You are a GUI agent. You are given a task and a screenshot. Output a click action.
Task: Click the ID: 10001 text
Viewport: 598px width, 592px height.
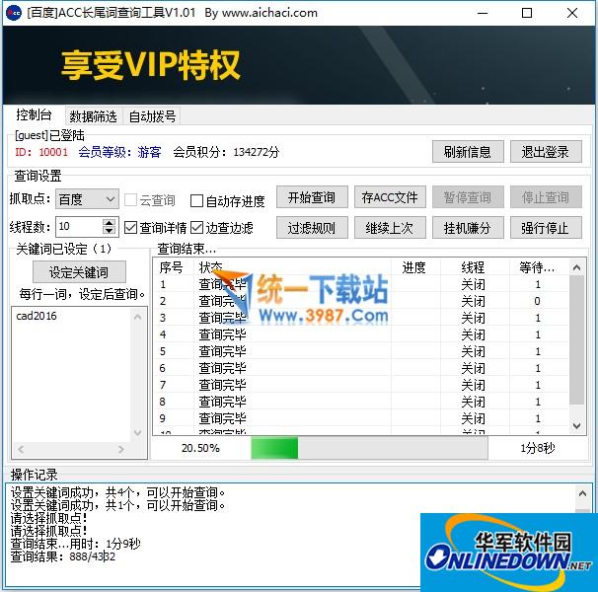coord(41,152)
